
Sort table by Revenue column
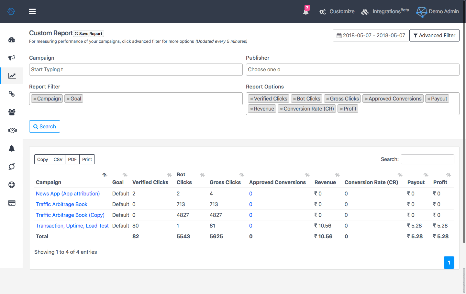click(x=327, y=179)
